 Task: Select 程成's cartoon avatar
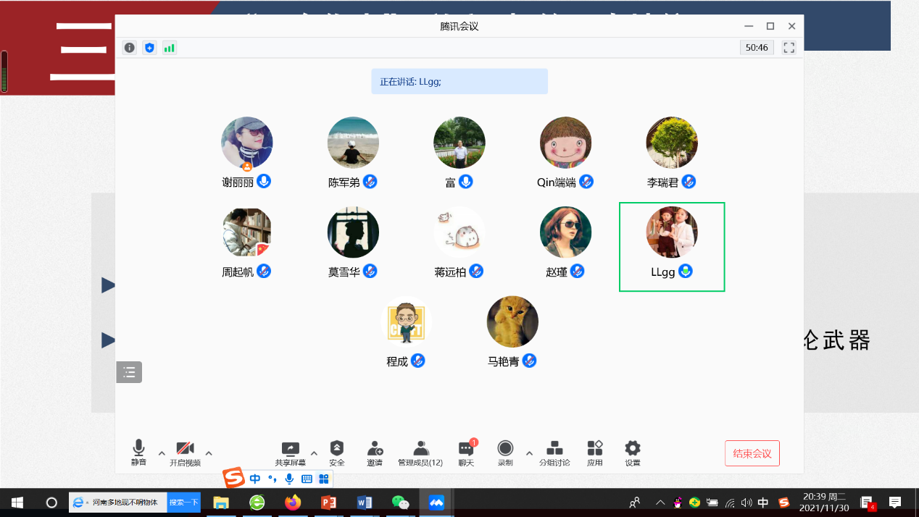pos(406,321)
